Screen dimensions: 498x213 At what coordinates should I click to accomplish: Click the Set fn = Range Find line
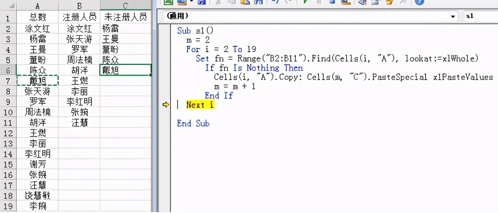tap(337, 58)
